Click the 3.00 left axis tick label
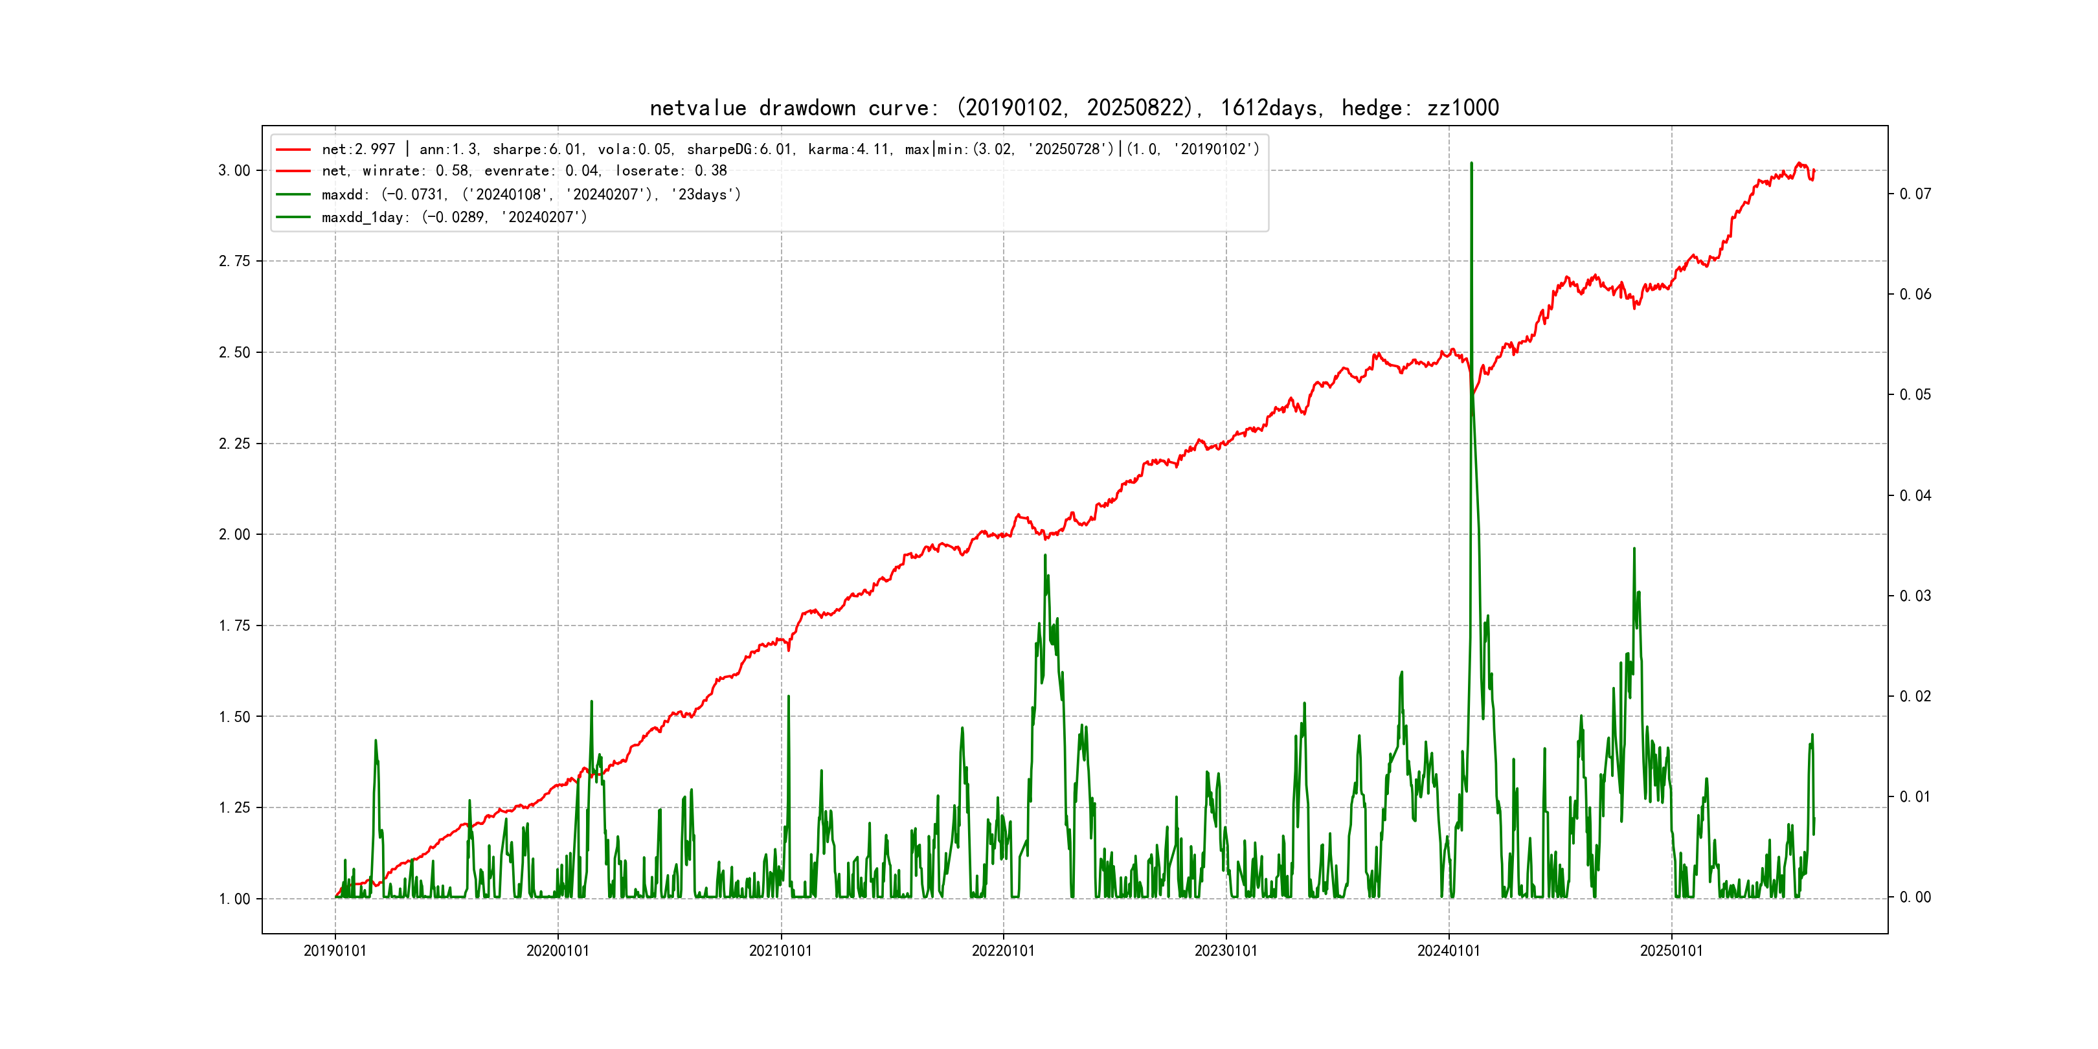Viewport: 2098px width, 1049px height. click(x=234, y=171)
